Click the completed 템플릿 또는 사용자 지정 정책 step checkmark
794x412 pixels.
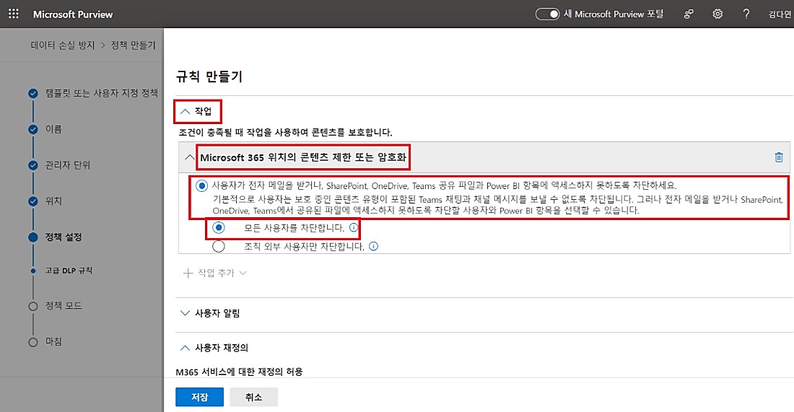point(32,93)
